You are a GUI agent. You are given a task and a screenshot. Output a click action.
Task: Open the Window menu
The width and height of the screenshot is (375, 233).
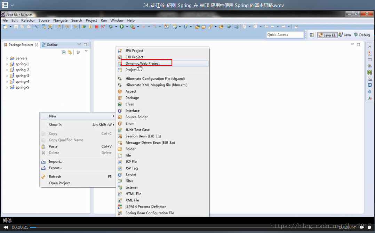pyautogui.click(x=117, y=20)
